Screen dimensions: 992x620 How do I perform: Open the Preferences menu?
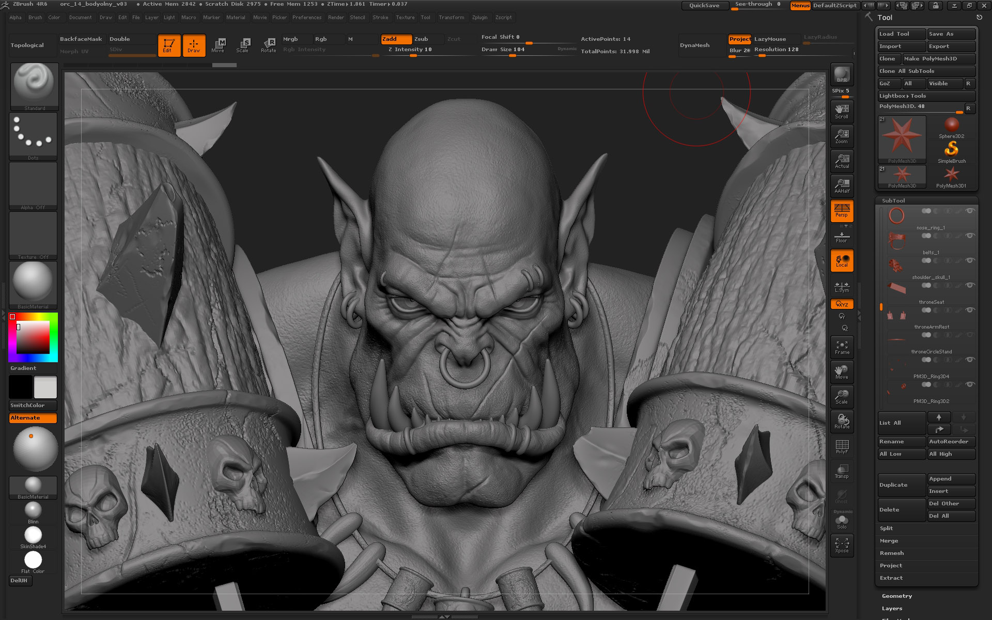pos(307,18)
